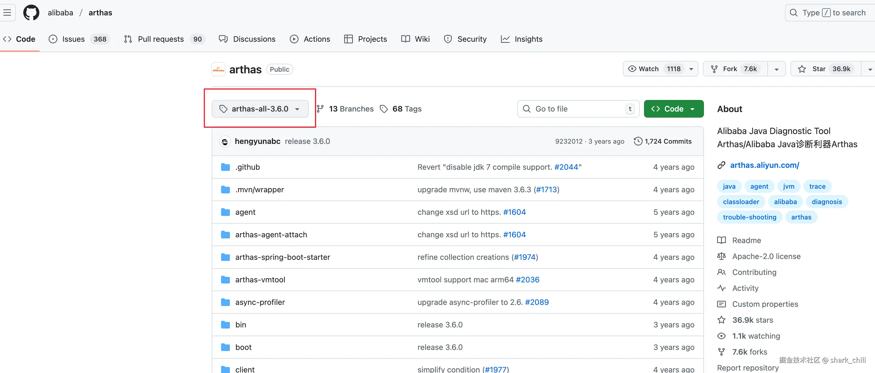Open the arthas.aliyun.com link
Viewport: 875px width, 373px height.
[x=764, y=165]
